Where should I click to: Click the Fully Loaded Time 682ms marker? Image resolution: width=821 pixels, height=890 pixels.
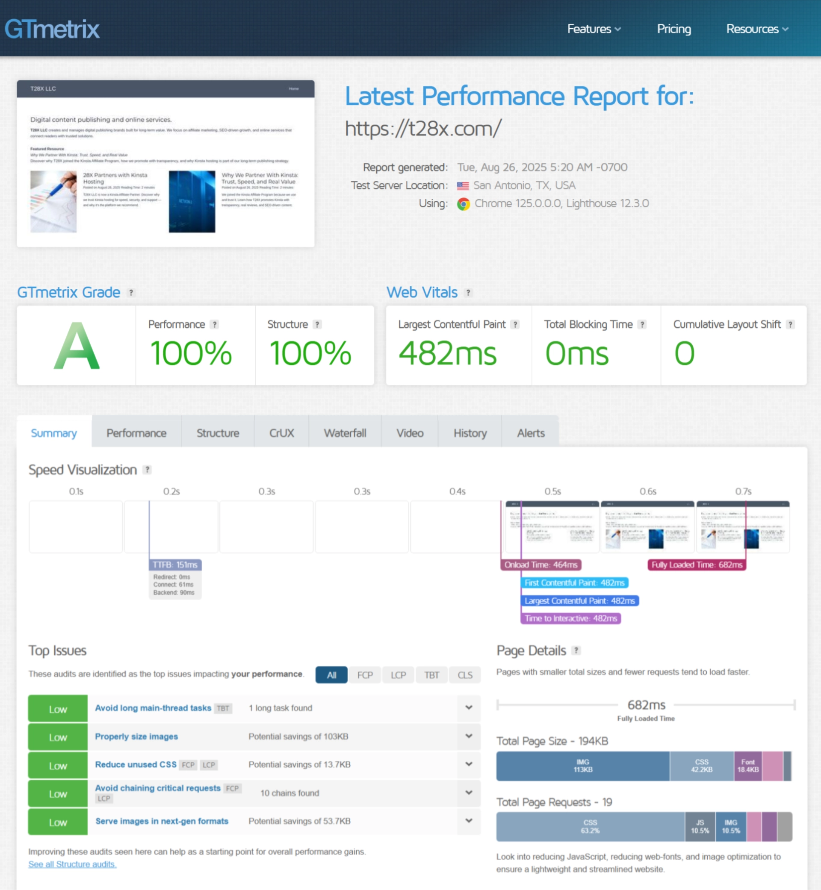click(x=697, y=564)
